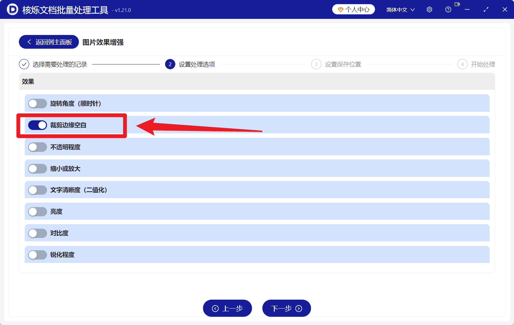Click the circular 'D' app logo

[13, 9]
